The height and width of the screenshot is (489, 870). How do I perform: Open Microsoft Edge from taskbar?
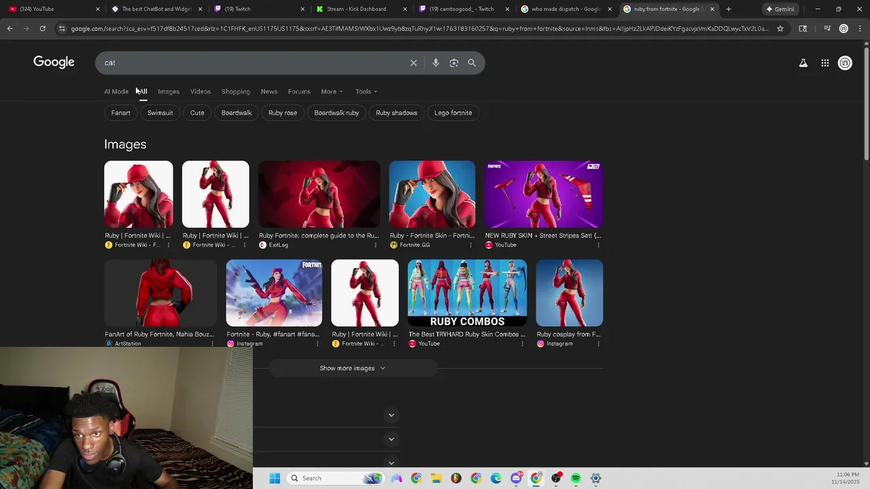[x=495, y=478]
